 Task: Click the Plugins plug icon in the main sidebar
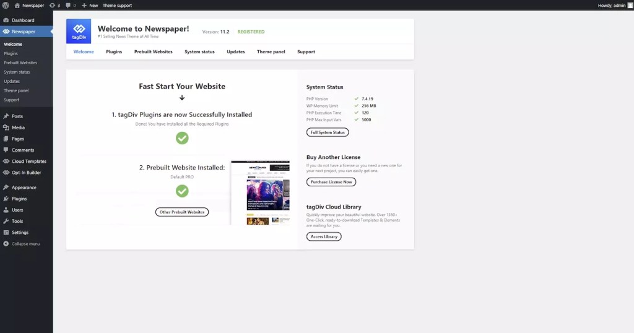(x=6, y=199)
